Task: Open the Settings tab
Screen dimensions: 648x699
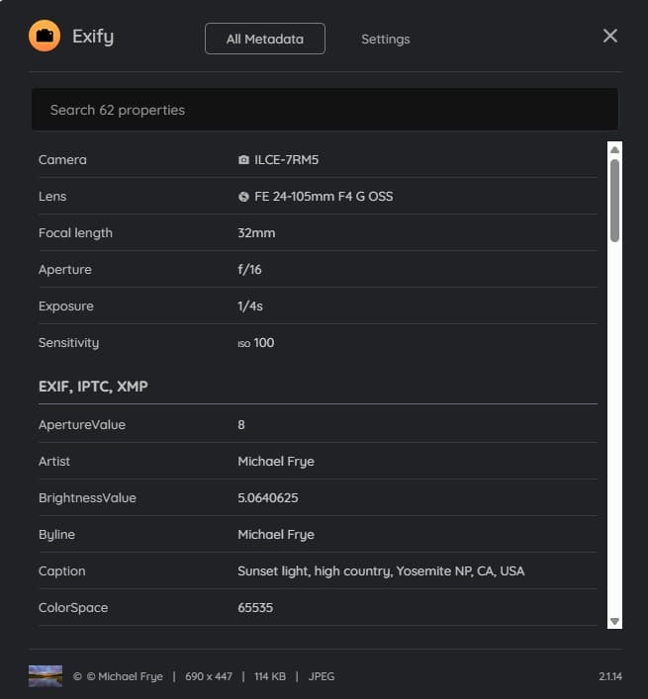Action: point(385,39)
